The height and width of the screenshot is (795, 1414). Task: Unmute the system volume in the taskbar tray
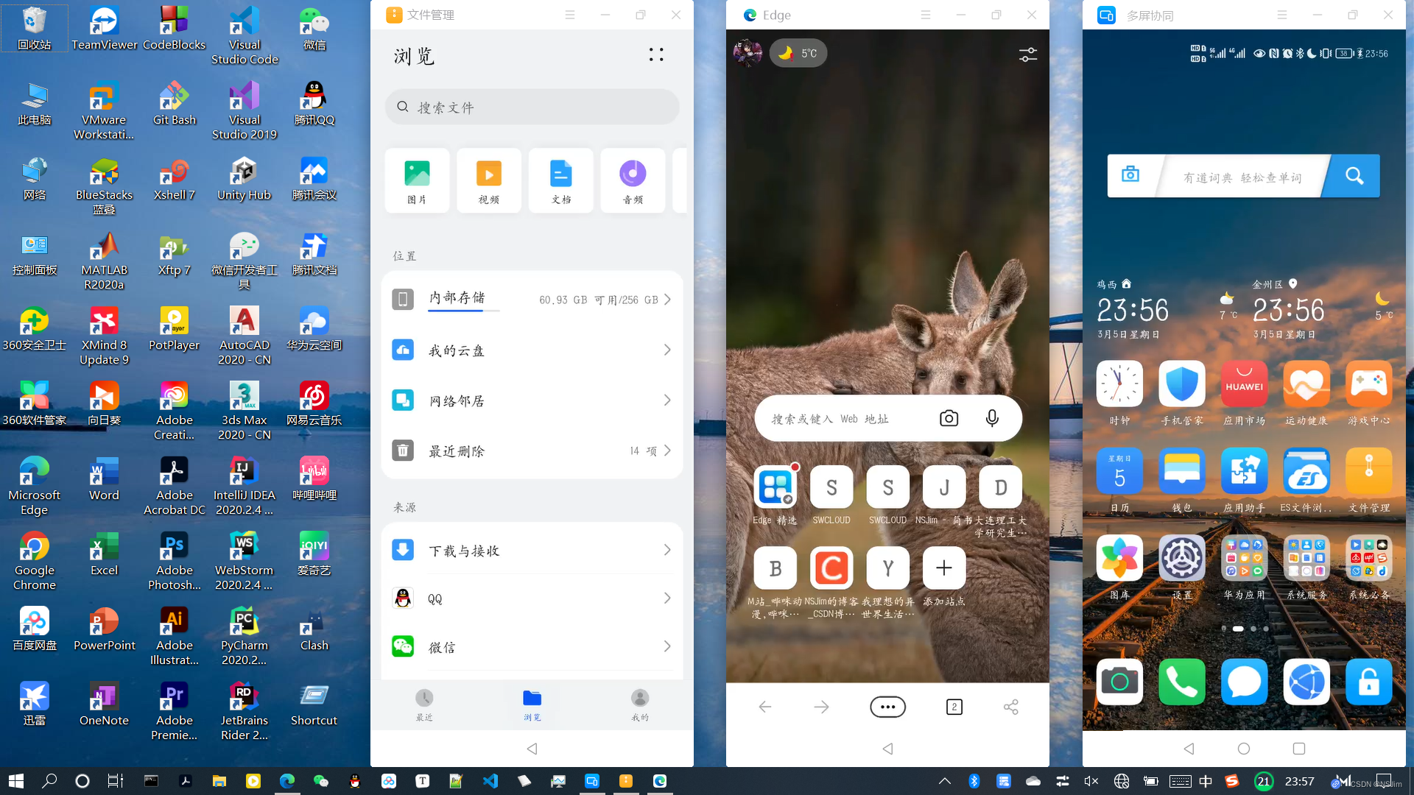tap(1091, 781)
